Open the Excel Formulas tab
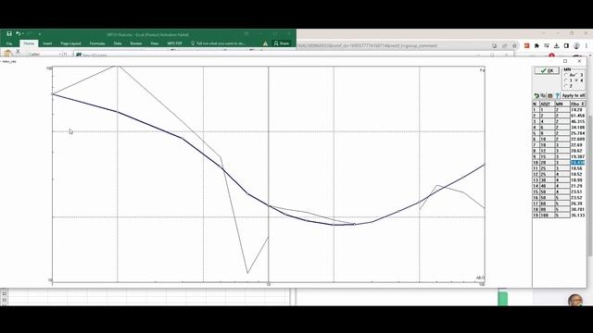The image size is (593, 333). pyautogui.click(x=97, y=43)
